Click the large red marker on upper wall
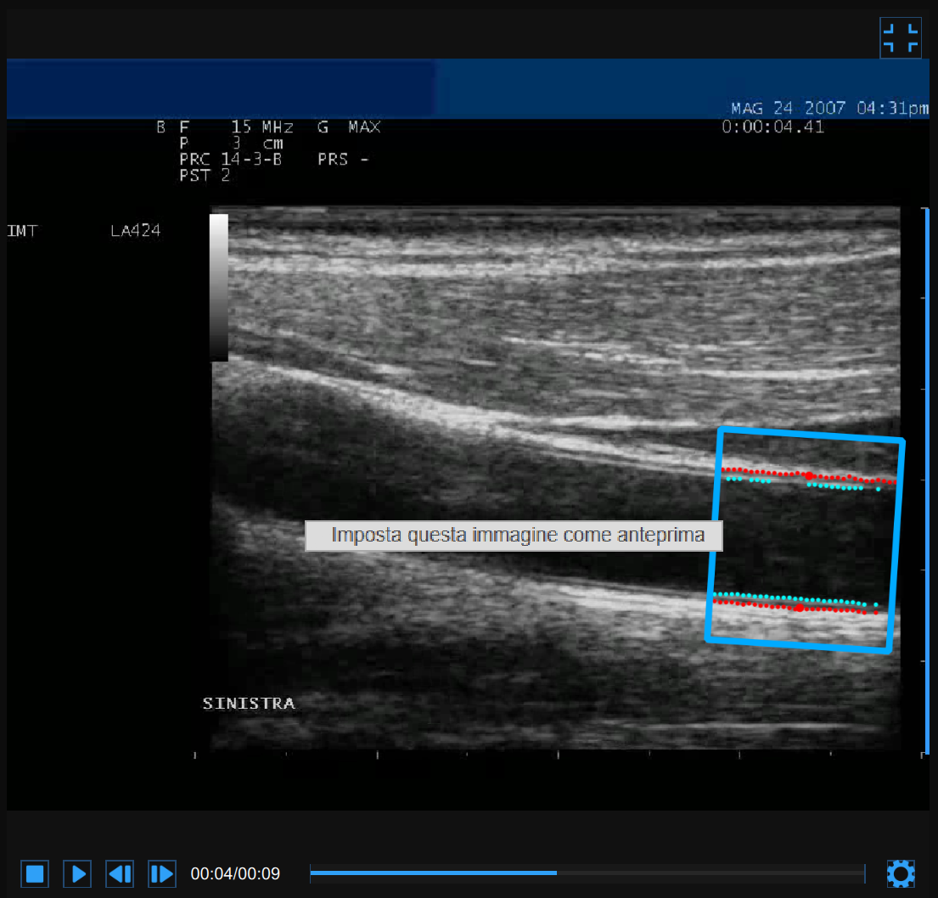This screenshot has width=938, height=898. 809,475
